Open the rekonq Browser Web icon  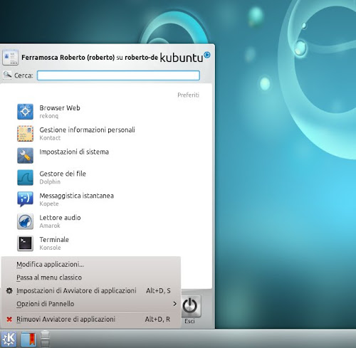point(25,112)
